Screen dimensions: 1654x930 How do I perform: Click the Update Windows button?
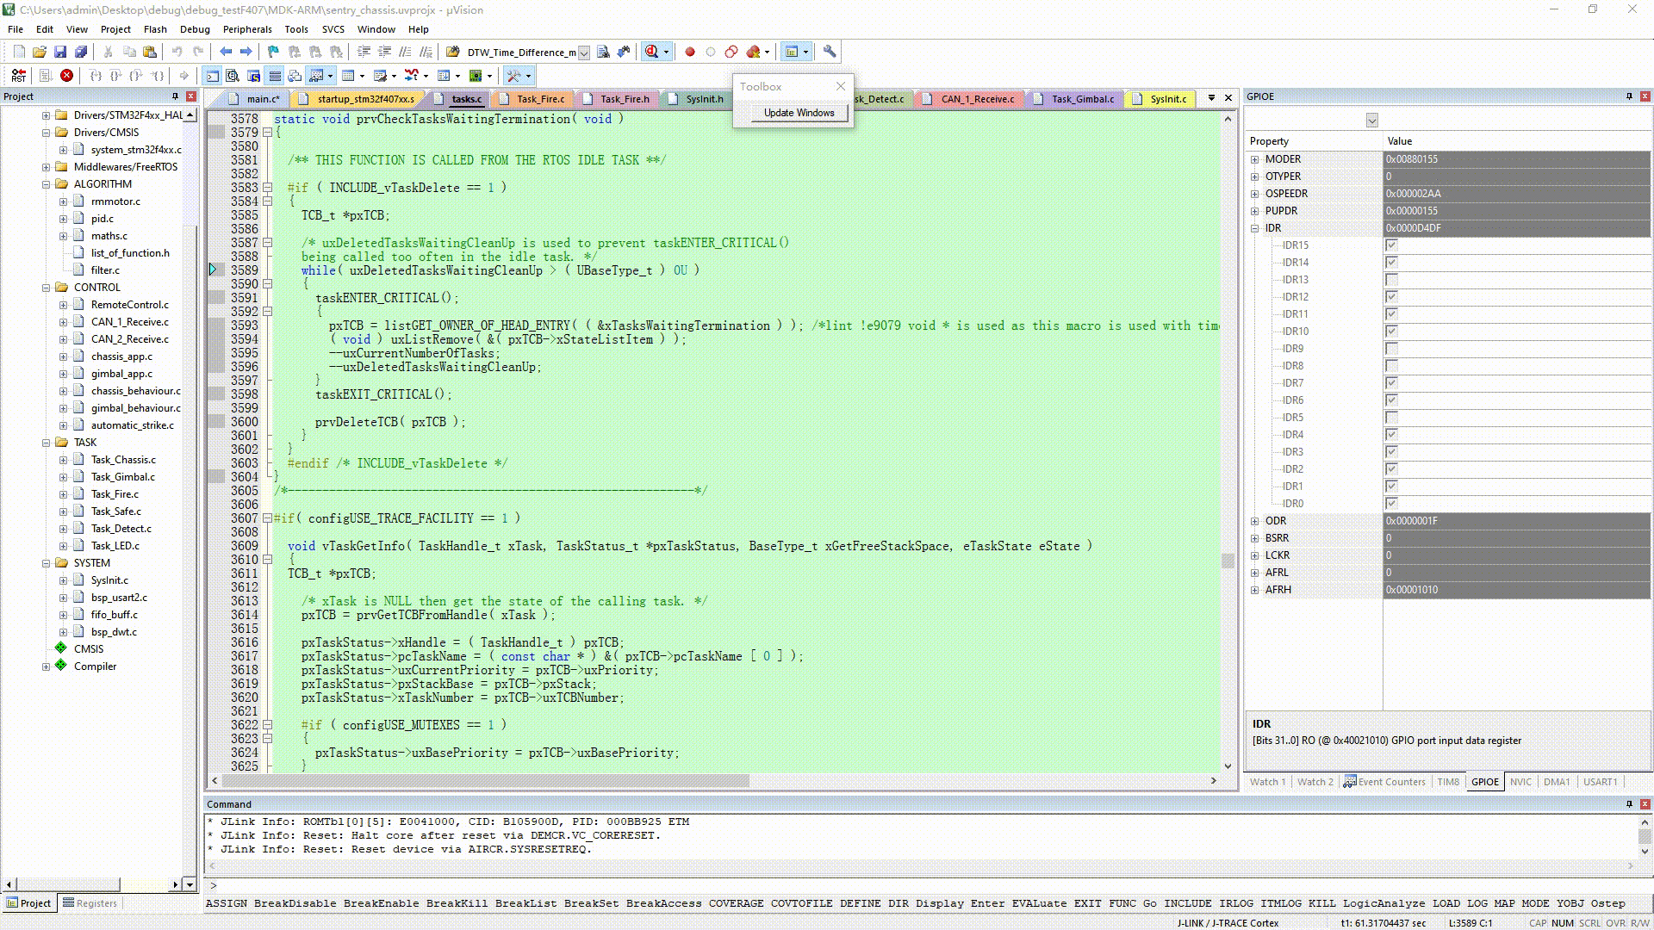(x=799, y=113)
